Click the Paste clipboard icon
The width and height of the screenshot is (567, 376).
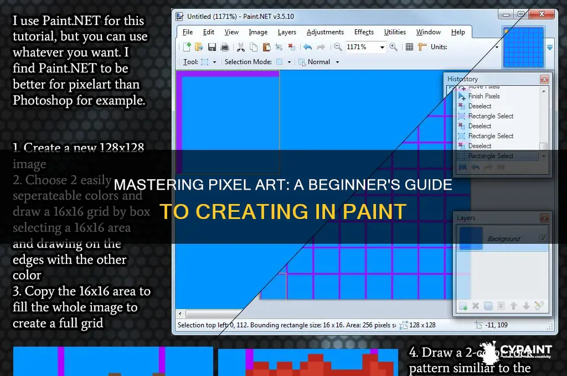pyautogui.click(x=266, y=47)
